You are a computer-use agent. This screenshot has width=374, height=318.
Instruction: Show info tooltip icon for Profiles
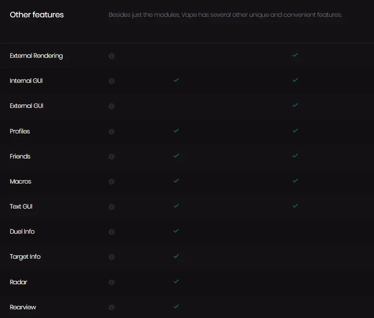(x=111, y=132)
